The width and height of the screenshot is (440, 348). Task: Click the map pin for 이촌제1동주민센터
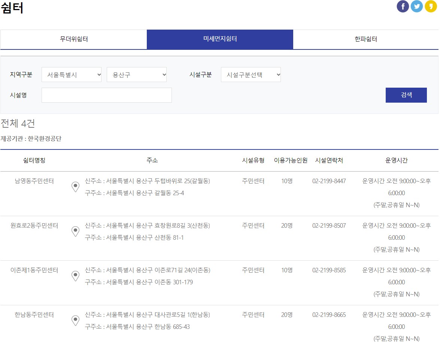pyautogui.click(x=76, y=276)
